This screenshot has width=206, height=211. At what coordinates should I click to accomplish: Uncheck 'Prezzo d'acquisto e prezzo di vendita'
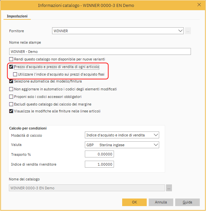tap(11, 67)
